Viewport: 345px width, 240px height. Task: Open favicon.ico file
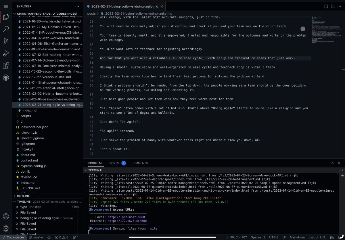click(x=47, y=177)
